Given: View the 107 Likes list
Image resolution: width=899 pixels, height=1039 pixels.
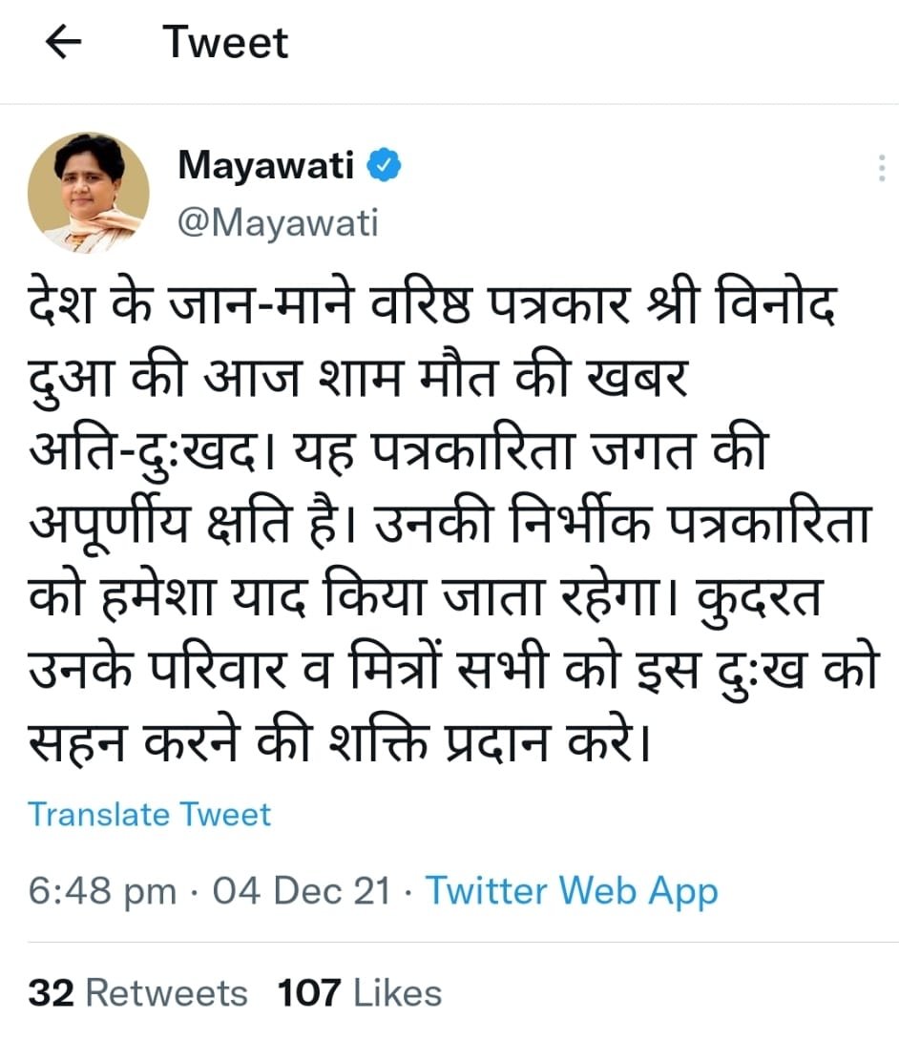Looking at the screenshot, I should point(360,992).
